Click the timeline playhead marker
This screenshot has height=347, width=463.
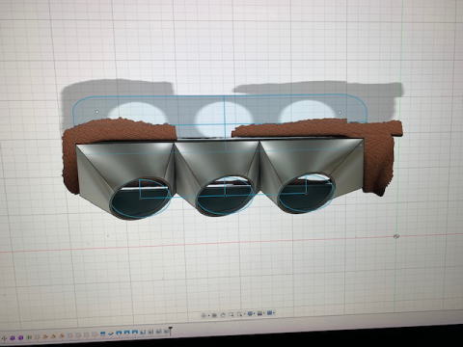click(x=171, y=330)
